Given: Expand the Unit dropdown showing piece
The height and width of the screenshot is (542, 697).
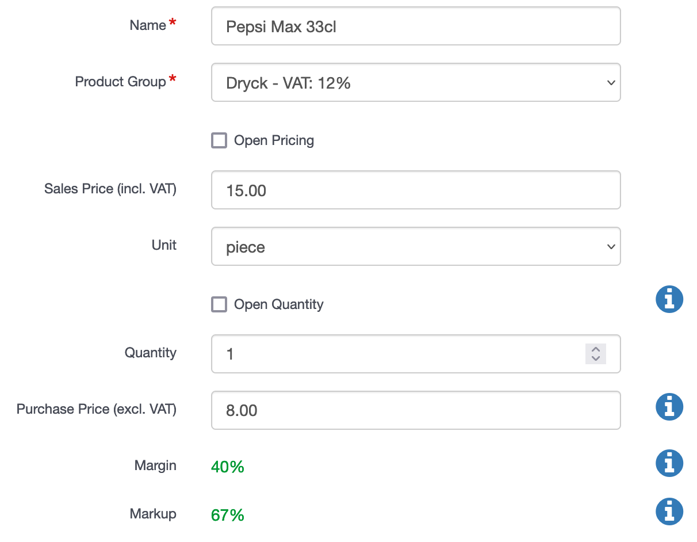Looking at the screenshot, I should 416,246.
